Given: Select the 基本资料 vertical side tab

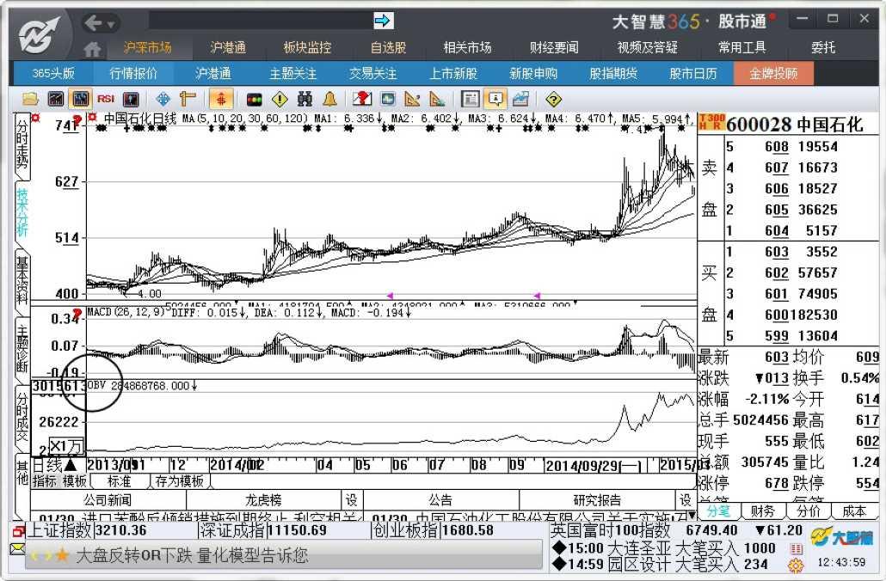Looking at the screenshot, I should click(22, 281).
